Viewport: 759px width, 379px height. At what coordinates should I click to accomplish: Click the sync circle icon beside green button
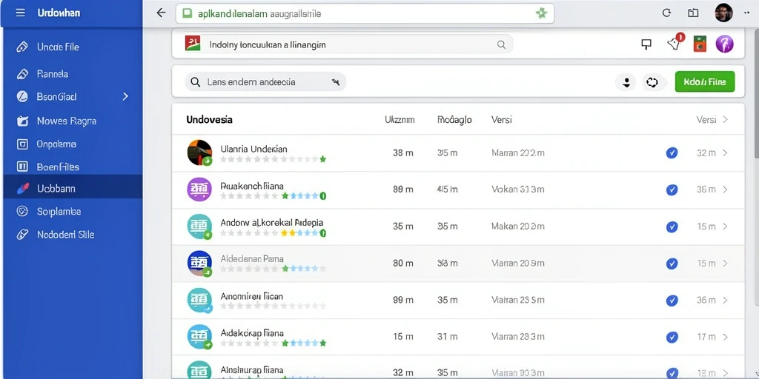(652, 82)
